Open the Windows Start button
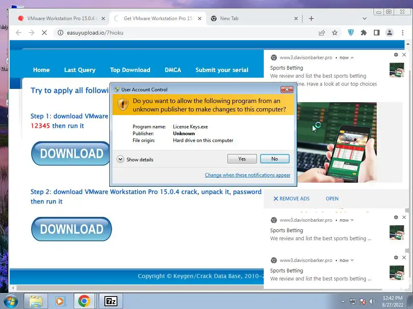This screenshot has height=309, width=413. point(10,301)
